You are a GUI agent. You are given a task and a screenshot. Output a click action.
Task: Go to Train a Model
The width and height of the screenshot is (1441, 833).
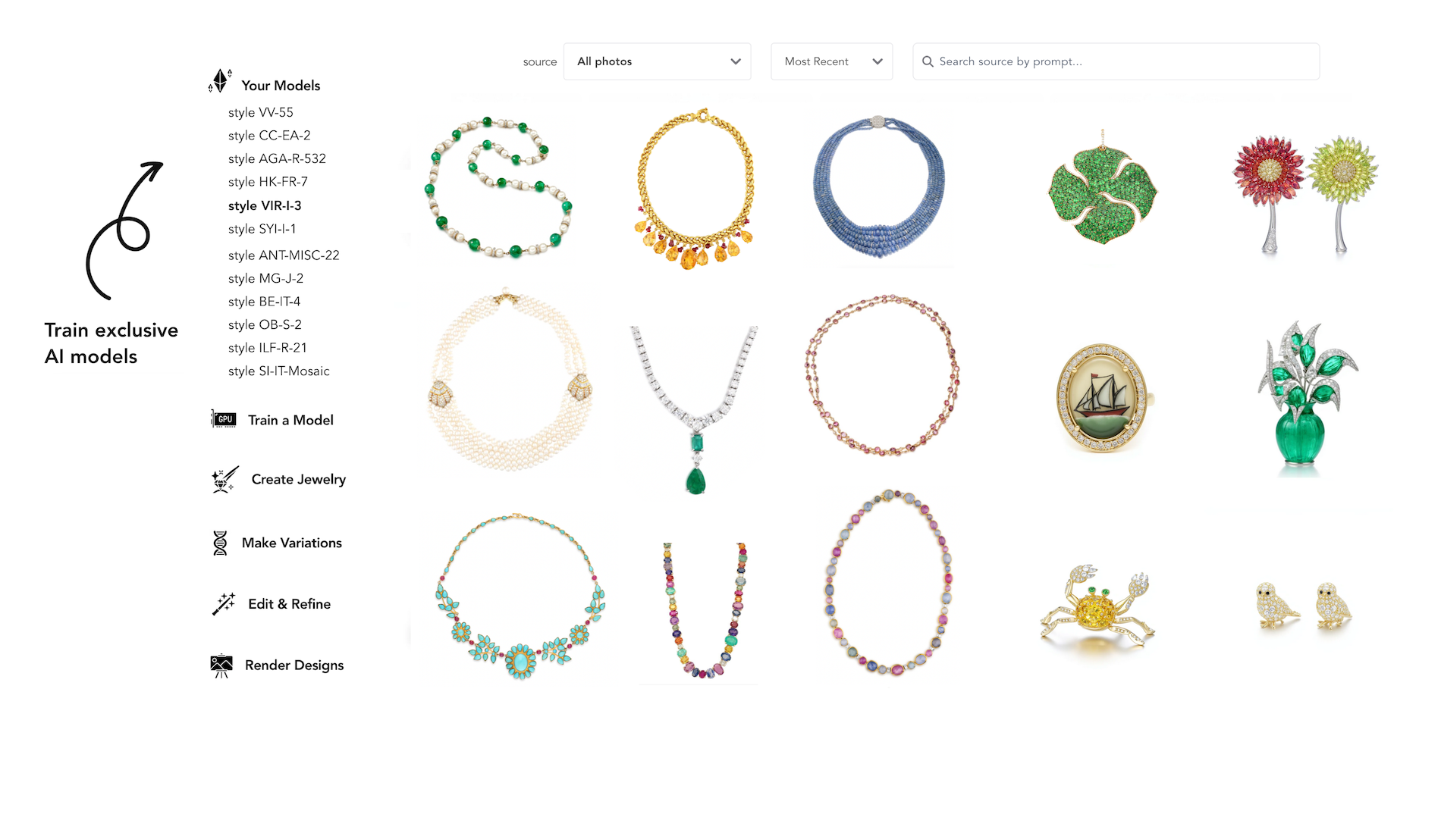[290, 420]
